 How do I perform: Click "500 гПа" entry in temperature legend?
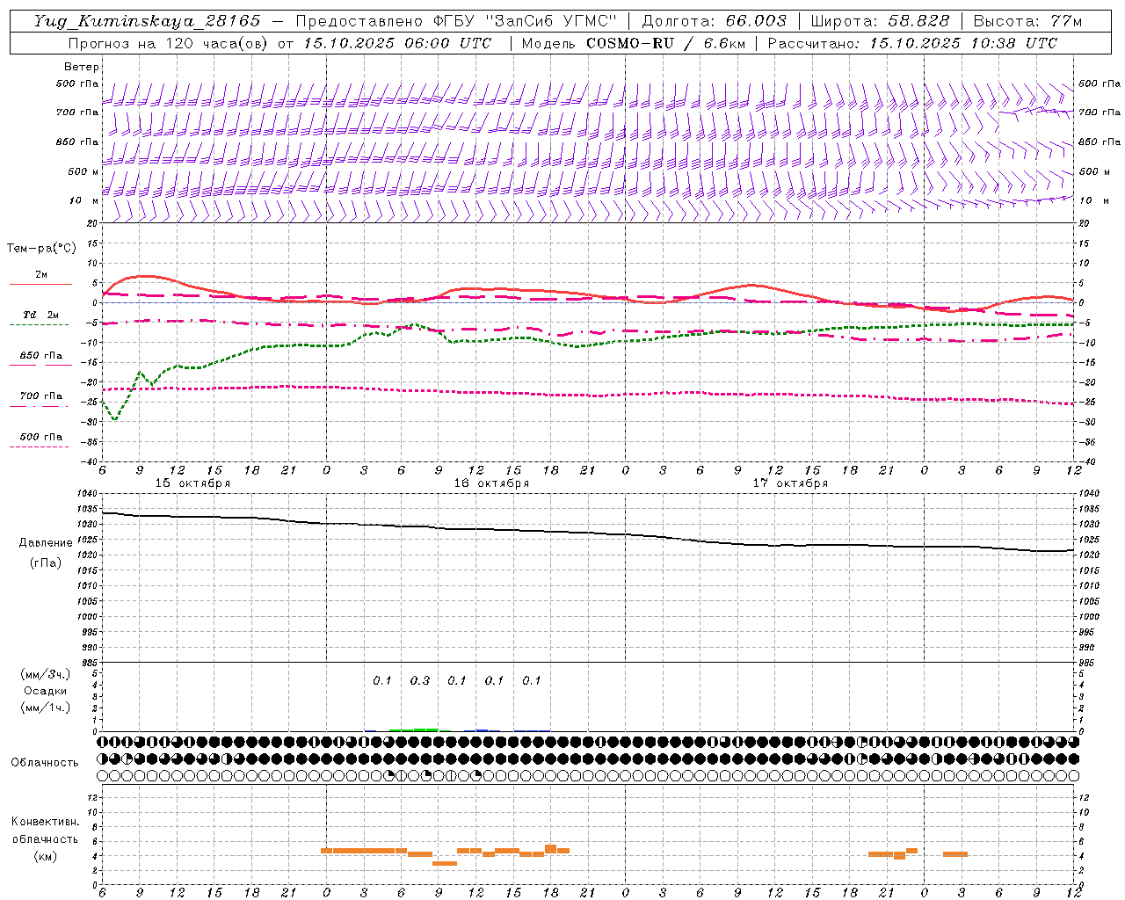pos(41,437)
